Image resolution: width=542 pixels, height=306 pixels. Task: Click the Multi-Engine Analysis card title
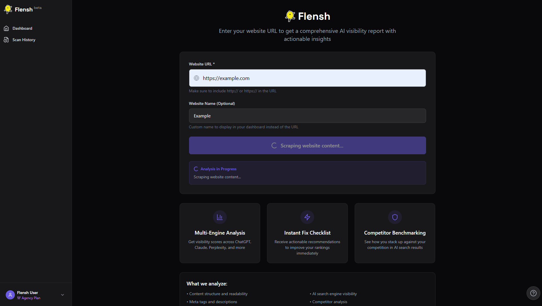[x=220, y=233]
